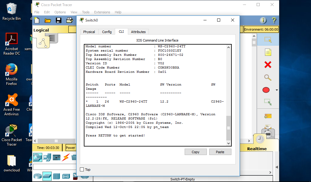Screen dimensions: 311x182
Task: Close the Switch0 dialog window
Action: tap(233, 20)
